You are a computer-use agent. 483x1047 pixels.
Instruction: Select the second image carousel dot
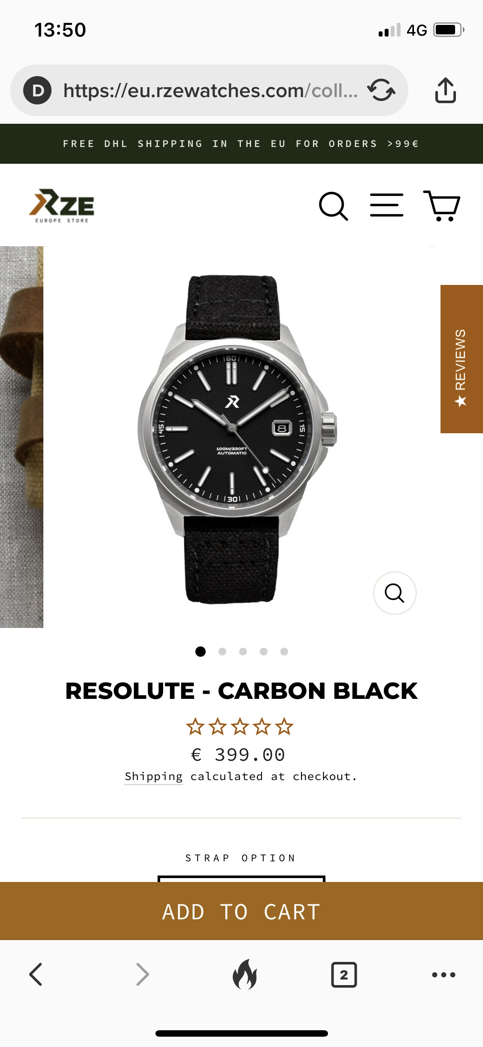click(222, 652)
